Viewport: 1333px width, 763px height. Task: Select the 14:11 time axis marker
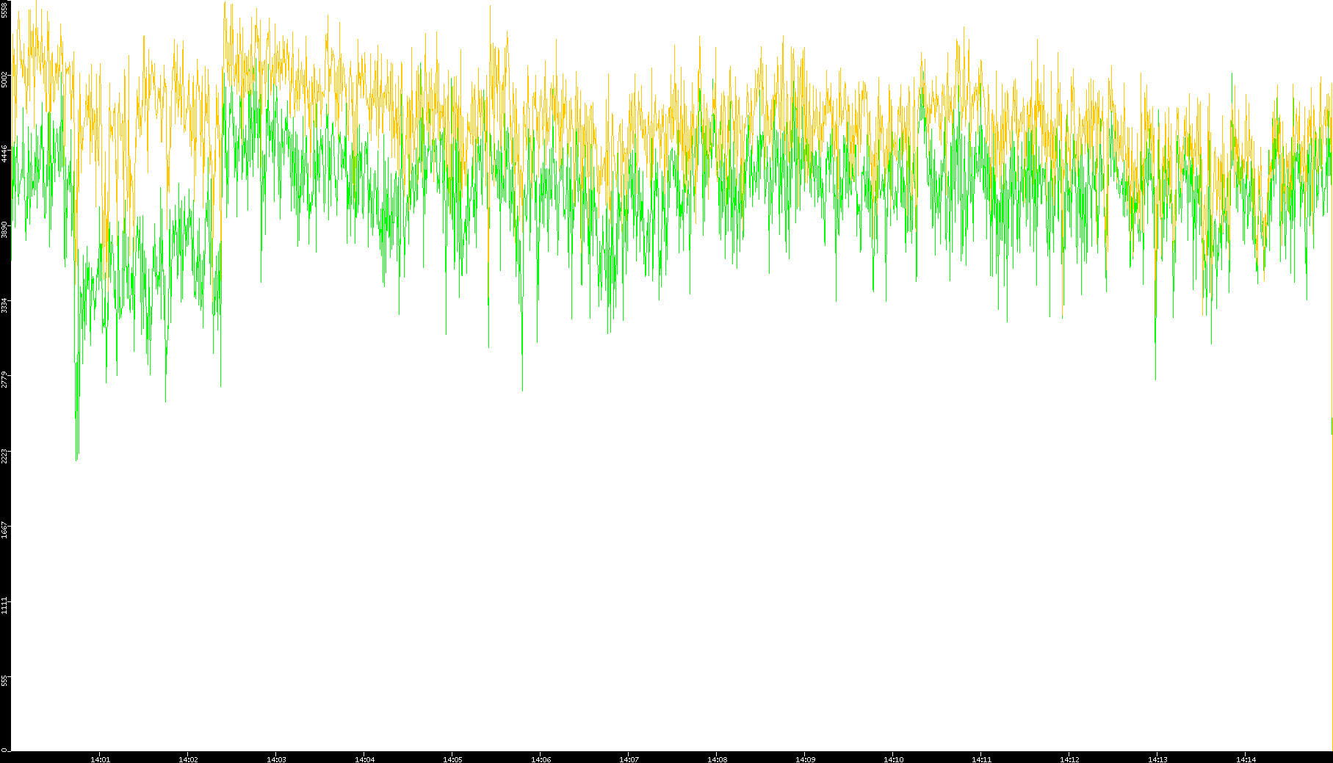click(981, 759)
